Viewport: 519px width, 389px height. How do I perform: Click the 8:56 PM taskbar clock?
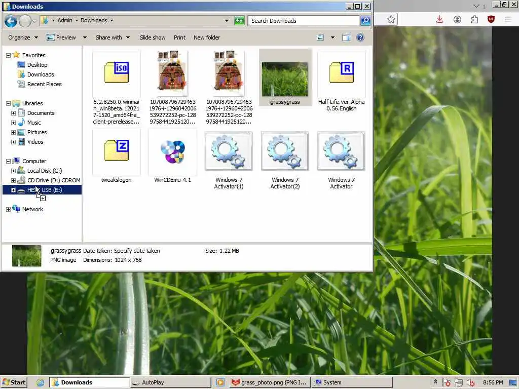(493, 382)
